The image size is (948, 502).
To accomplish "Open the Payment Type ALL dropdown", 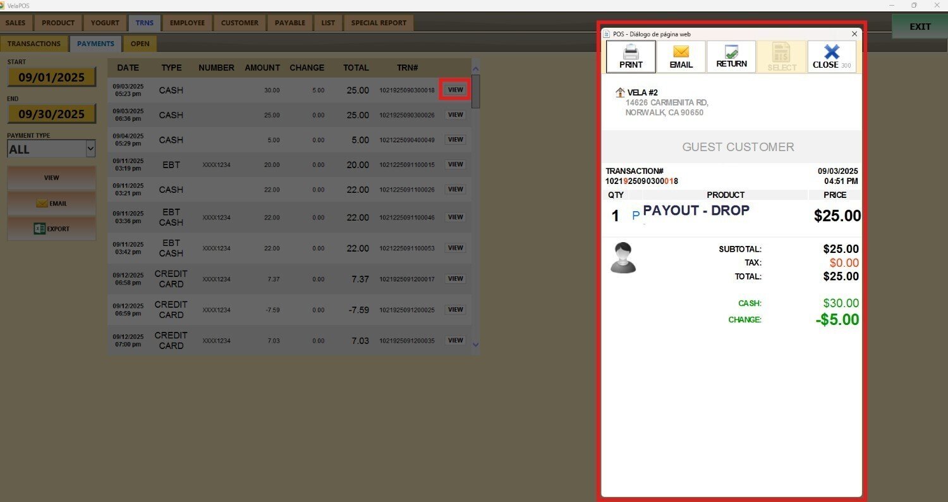I will point(51,149).
